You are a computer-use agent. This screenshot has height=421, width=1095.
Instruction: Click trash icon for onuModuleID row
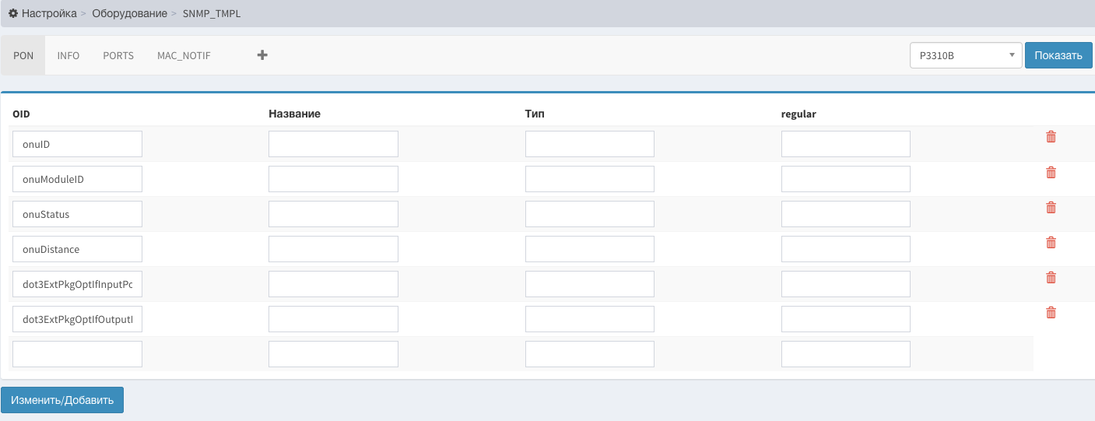tap(1051, 172)
